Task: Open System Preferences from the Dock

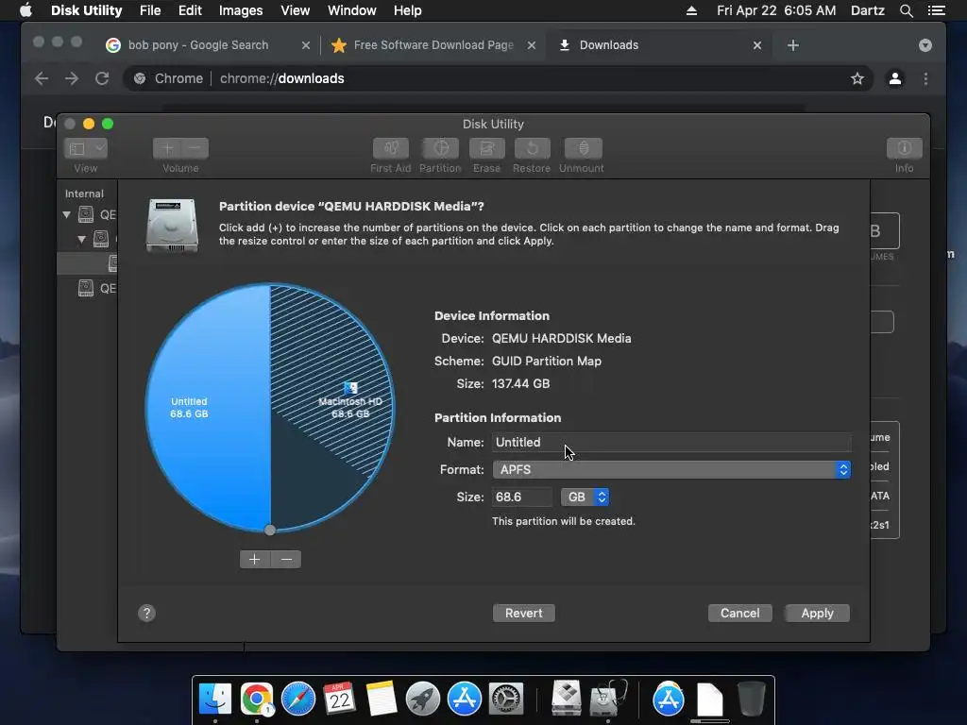Action: pos(506,700)
